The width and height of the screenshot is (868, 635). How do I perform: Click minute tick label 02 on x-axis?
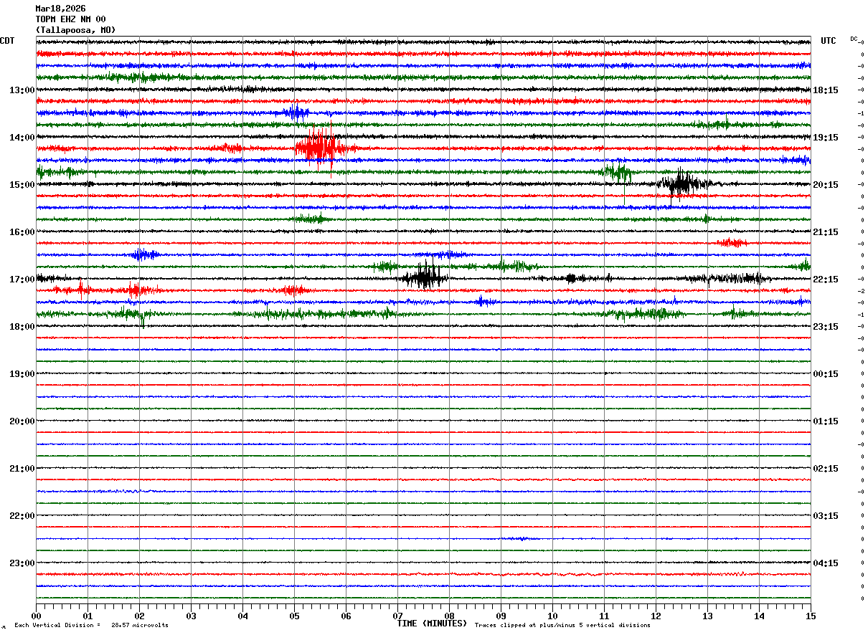coord(139,616)
